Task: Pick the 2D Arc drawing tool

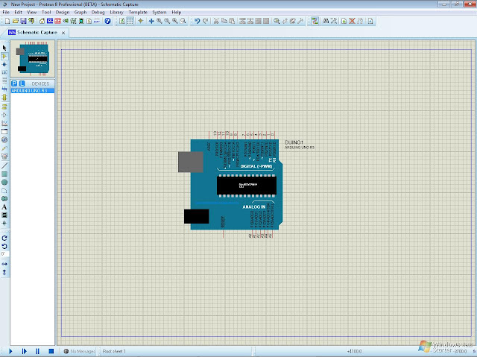Action: click(4, 190)
